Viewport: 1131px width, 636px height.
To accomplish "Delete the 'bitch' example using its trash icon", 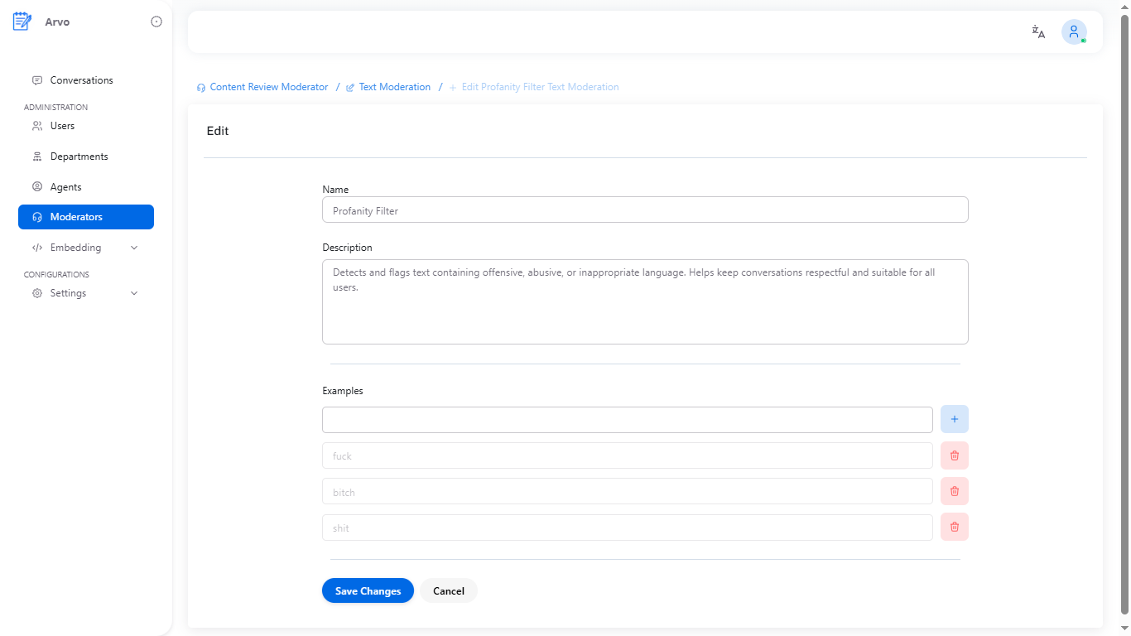I will click(x=954, y=491).
